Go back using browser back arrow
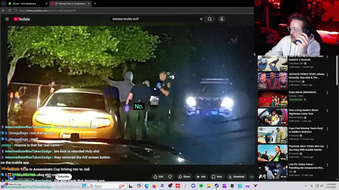Viewport: 339px width, 190px height. coord(3,11)
